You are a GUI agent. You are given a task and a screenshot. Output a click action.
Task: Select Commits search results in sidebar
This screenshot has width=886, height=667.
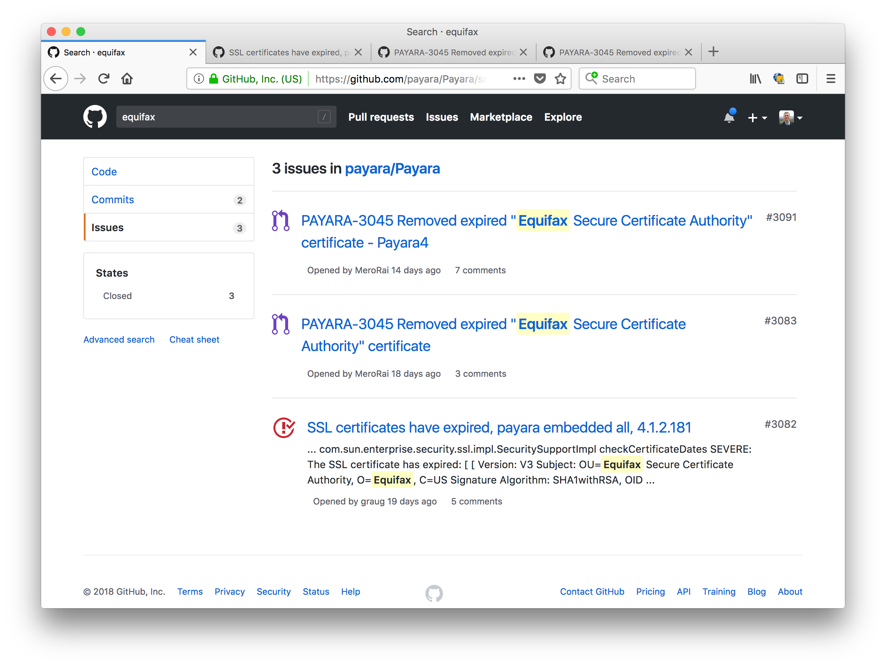[168, 200]
